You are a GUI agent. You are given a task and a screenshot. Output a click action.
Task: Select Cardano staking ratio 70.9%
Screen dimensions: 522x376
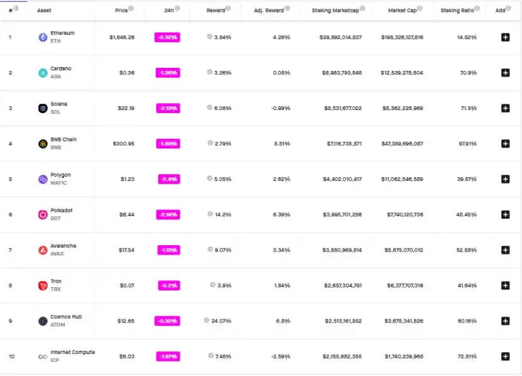pos(468,73)
